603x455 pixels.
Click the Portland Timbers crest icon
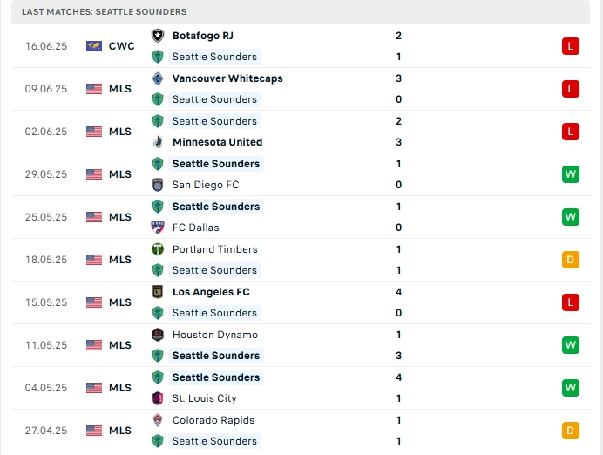[x=158, y=249]
